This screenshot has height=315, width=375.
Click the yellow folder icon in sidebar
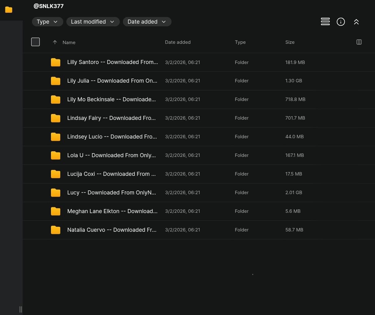(x=9, y=10)
